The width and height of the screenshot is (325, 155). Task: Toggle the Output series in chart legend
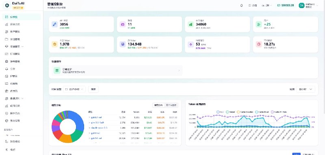tap(230, 112)
